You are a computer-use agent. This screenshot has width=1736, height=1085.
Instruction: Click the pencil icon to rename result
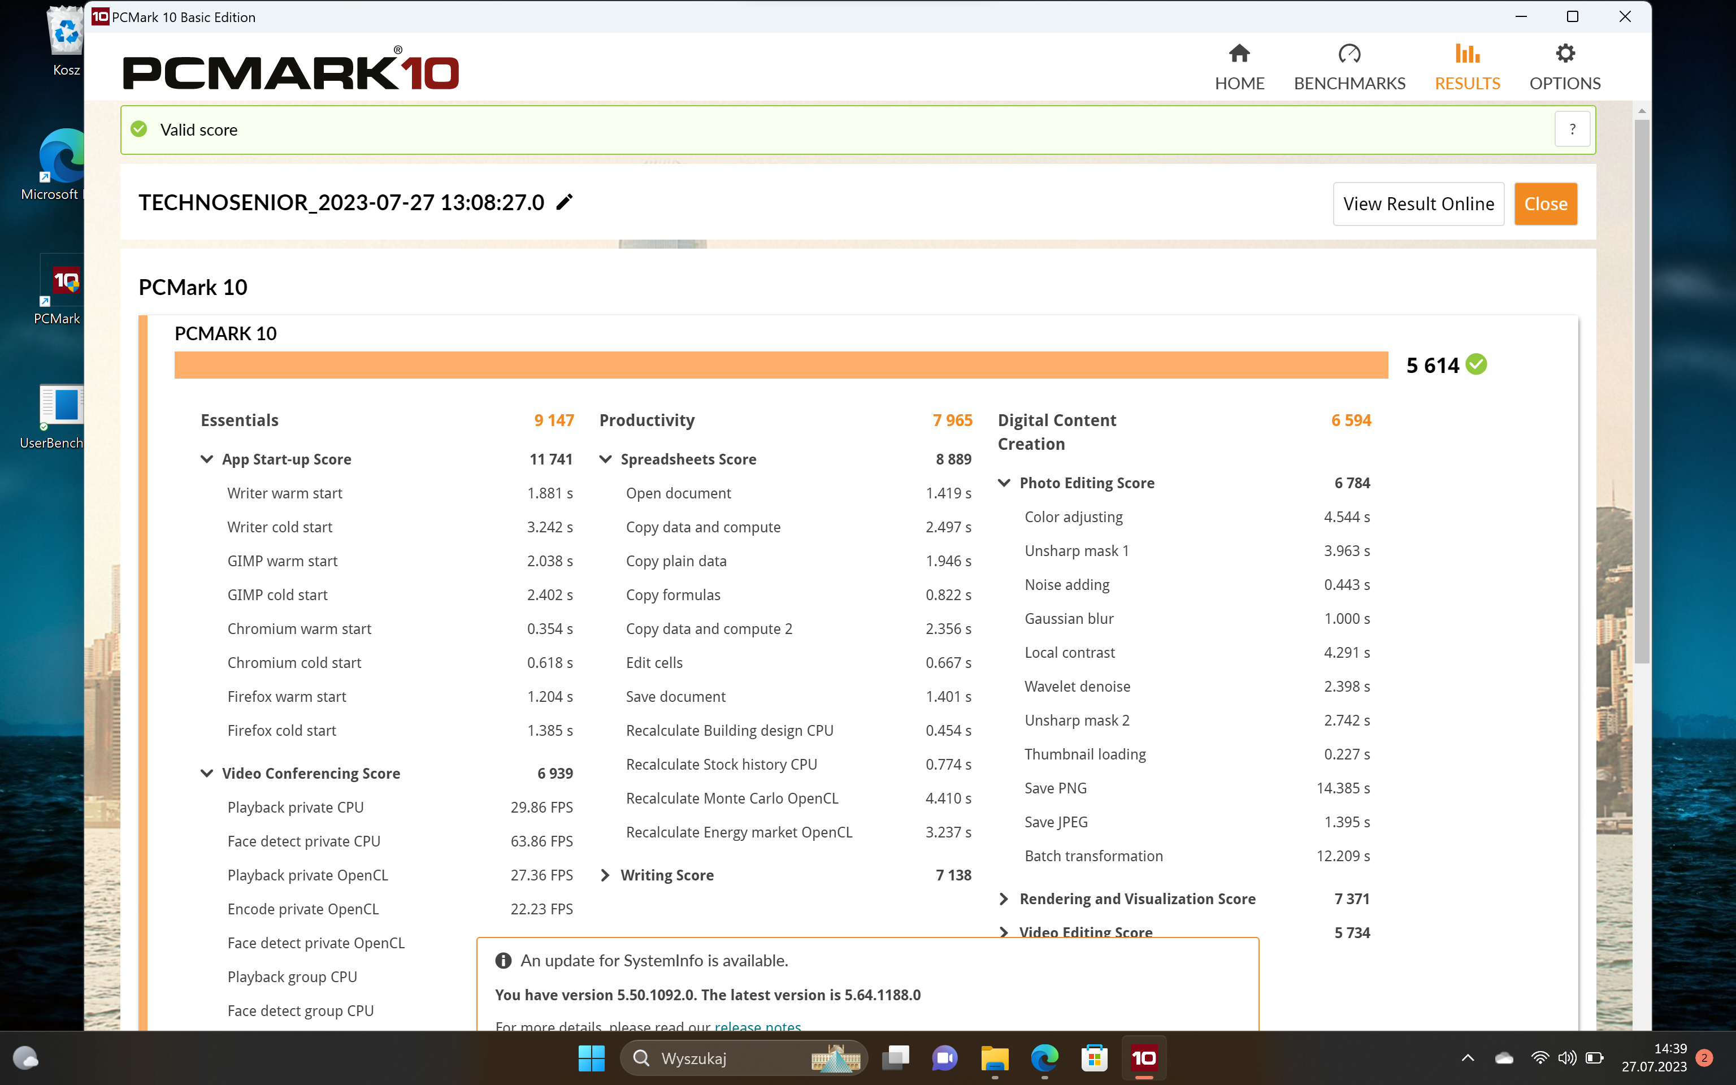tap(565, 202)
